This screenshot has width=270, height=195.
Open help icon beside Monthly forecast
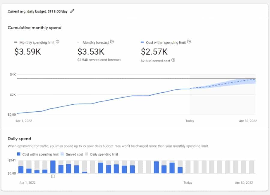112,42
